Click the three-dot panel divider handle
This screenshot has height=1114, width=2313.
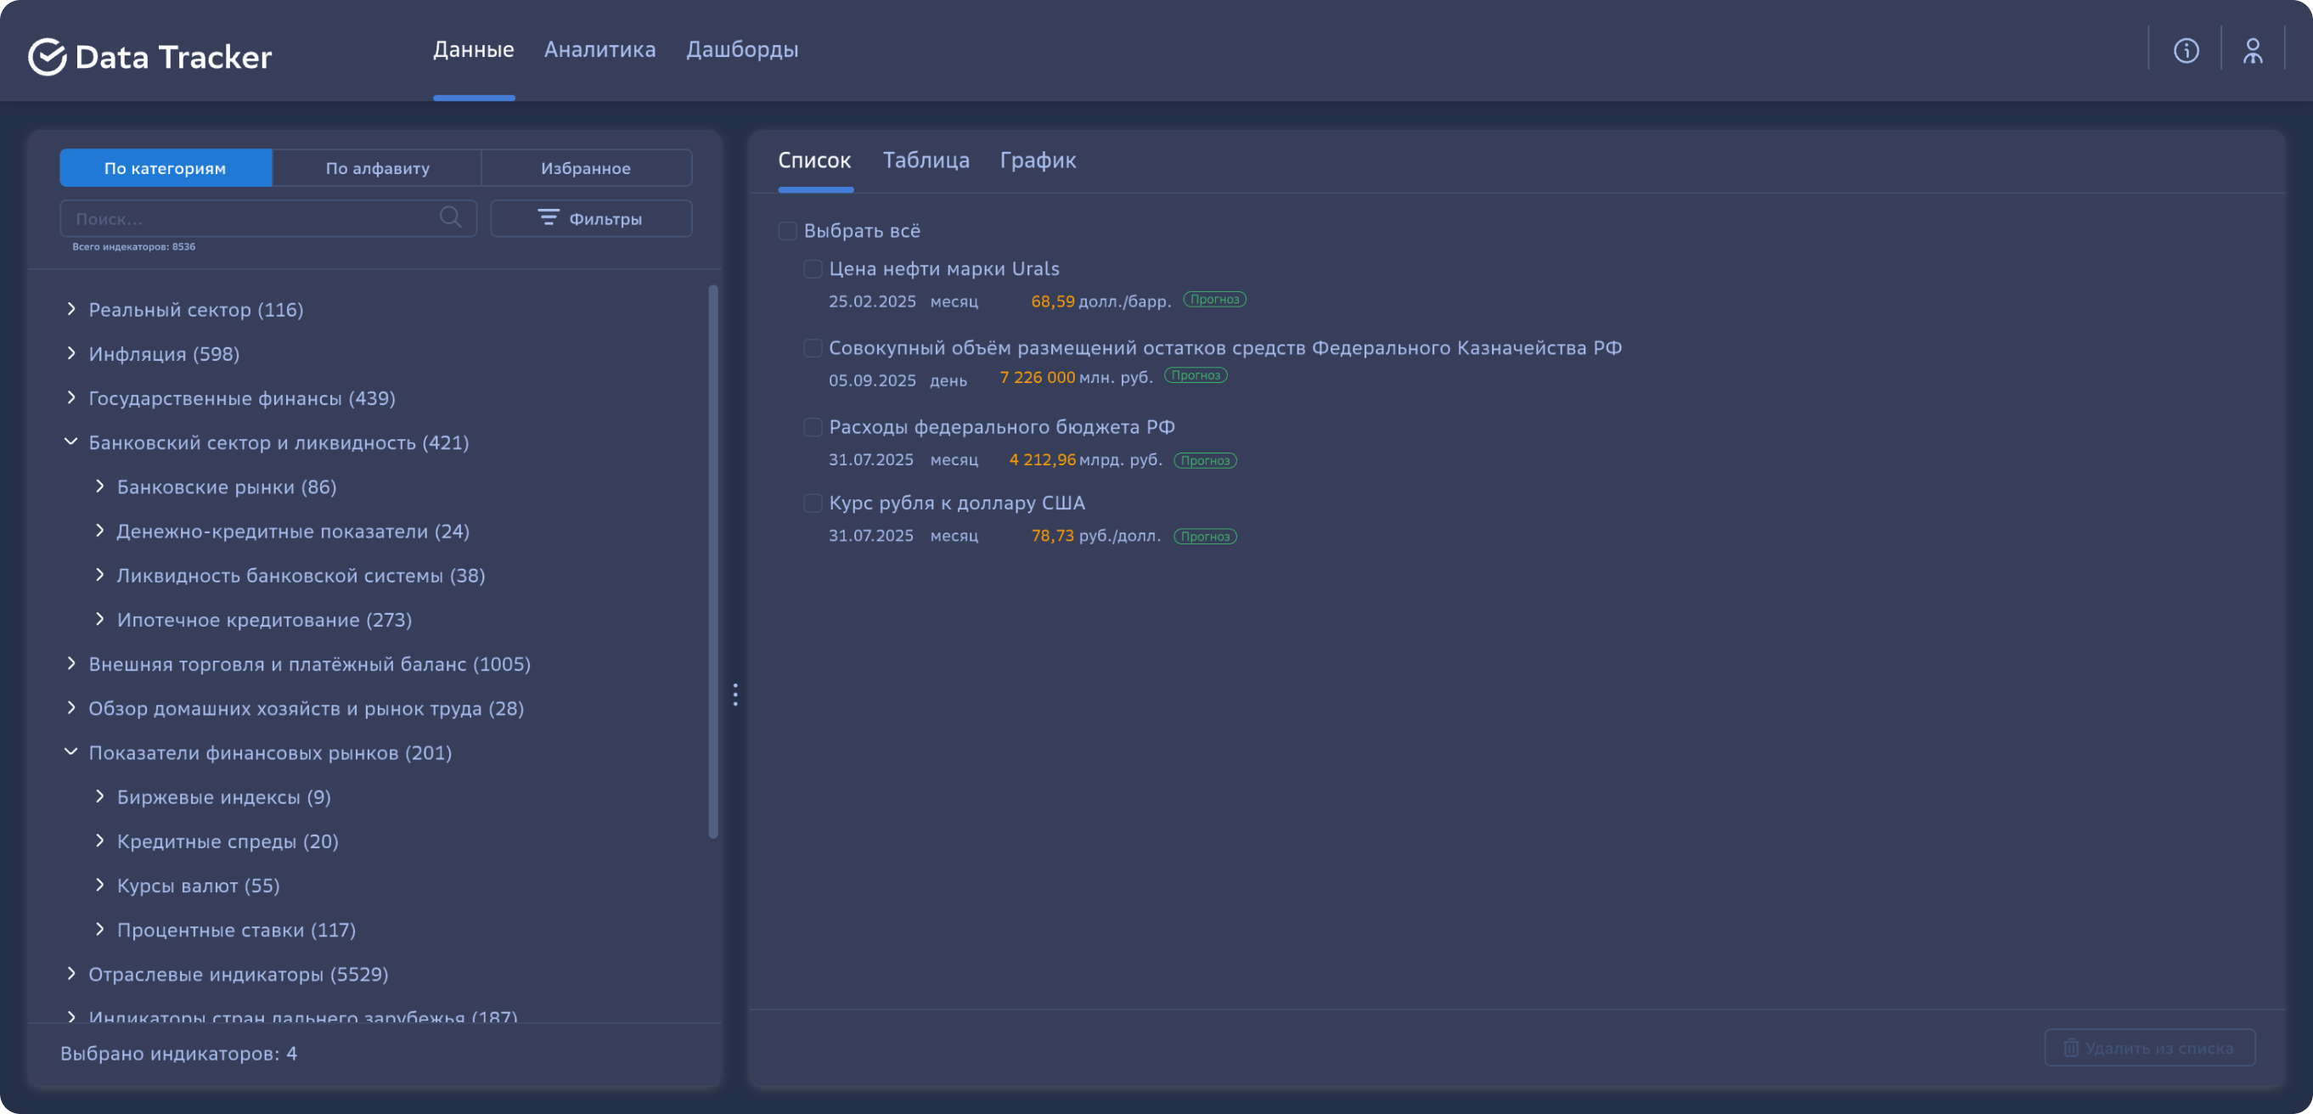735,694
